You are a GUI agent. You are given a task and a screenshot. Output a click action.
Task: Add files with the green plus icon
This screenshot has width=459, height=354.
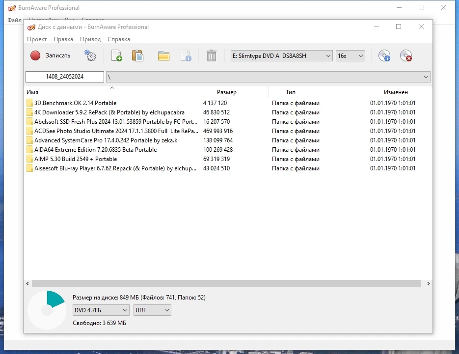[x=116, y=55]
